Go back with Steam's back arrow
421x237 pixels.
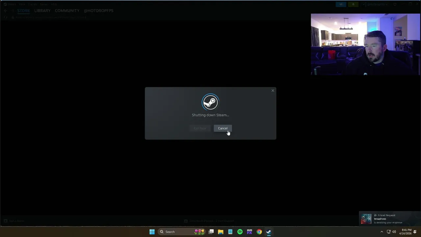6,11
